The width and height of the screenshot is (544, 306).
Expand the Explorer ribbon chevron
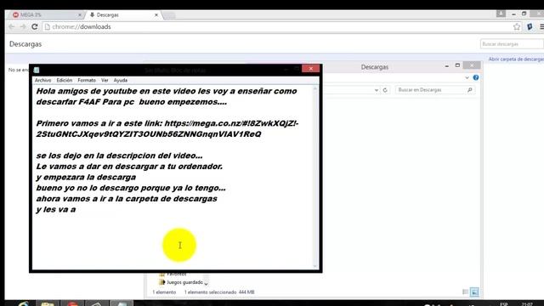[x=467, y=77]
